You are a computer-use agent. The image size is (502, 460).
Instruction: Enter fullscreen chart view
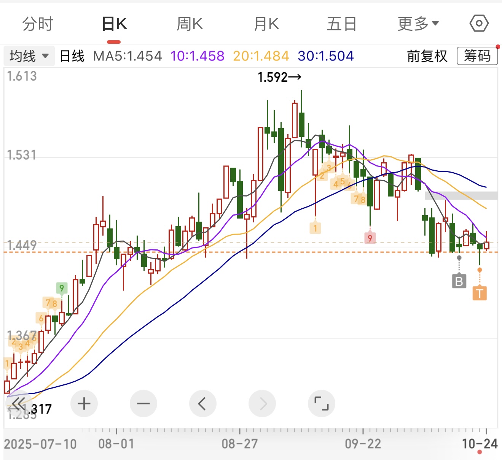[x=321, y=403]
